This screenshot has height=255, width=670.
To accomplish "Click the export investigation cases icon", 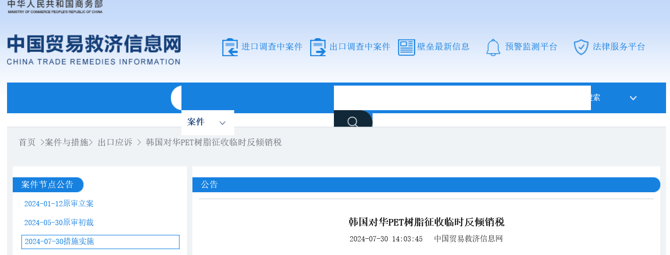I will coord(318,47).
